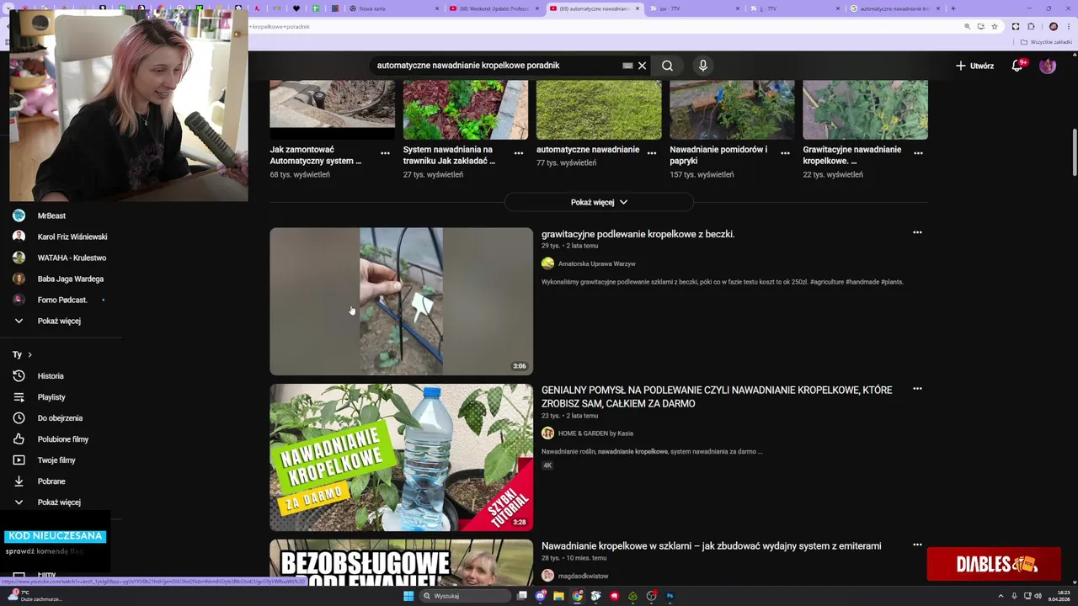Open File Explorer from the taskbar
1078x606 pixels.
pos(559,596)
